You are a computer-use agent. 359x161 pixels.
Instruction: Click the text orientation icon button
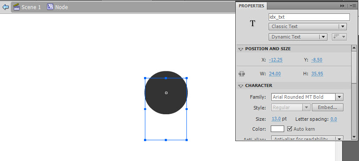click(339, 37)
